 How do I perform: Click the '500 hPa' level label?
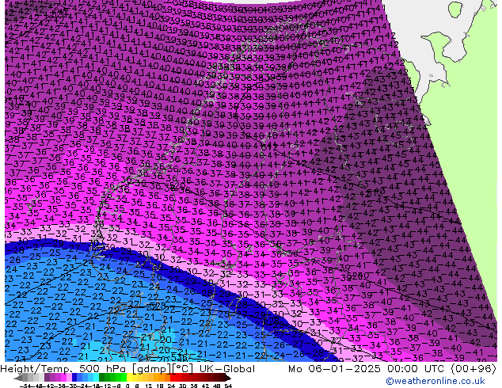tap(104, 369)
